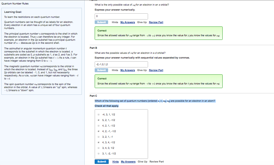The height and width of the screenshot is (165, 274).
Task: Check the "3, 1, -2, -1/2" option
Action: (98, 153)
